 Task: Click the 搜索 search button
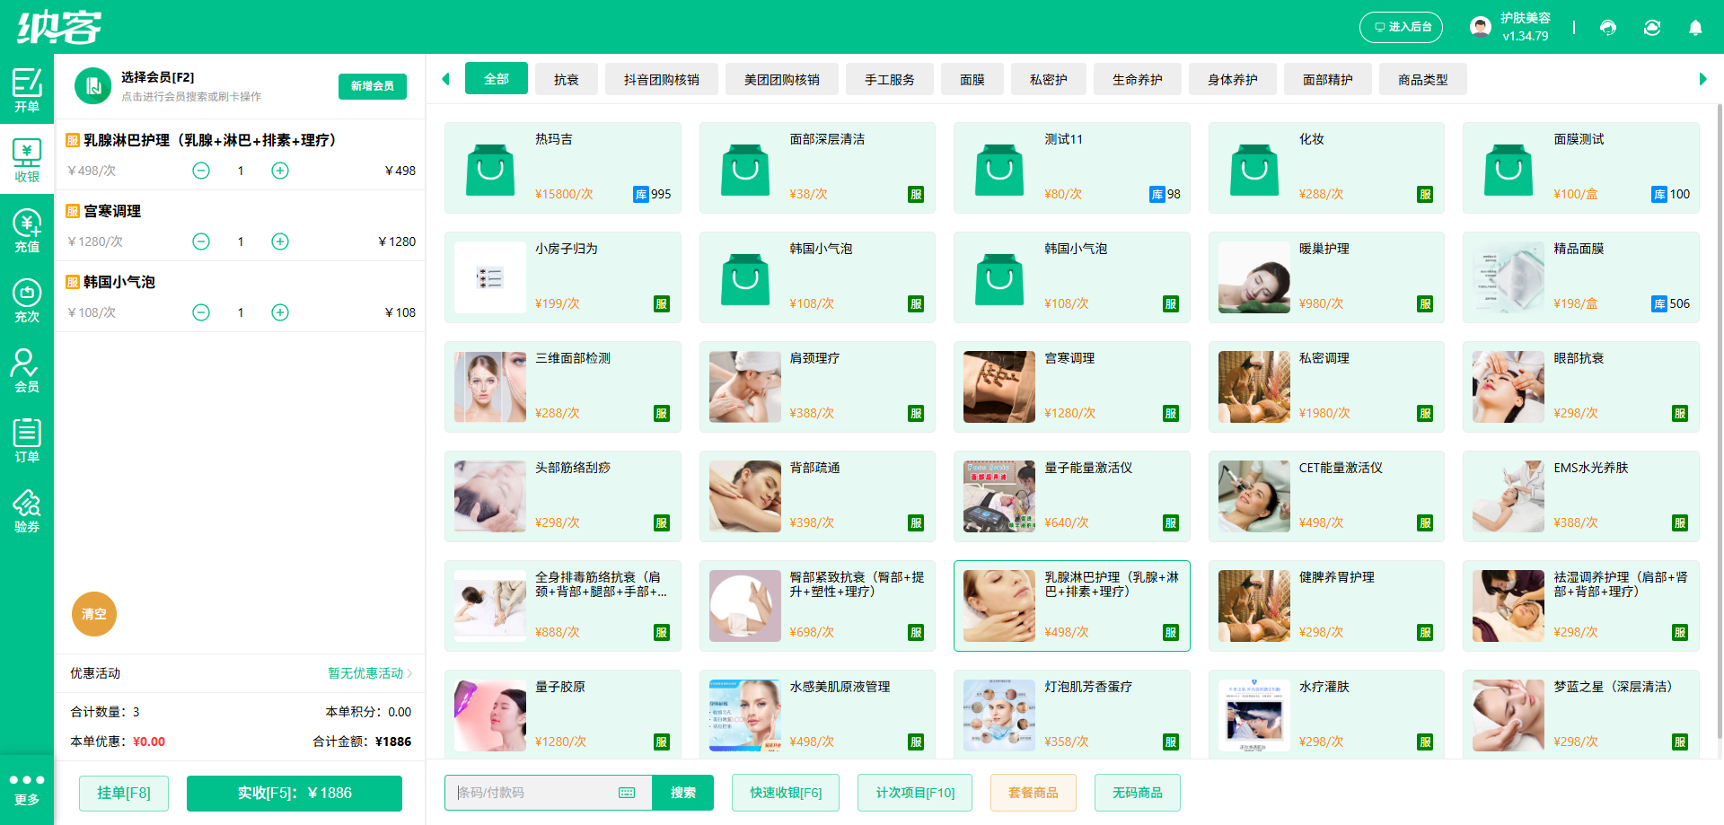[x=683, y=793]
